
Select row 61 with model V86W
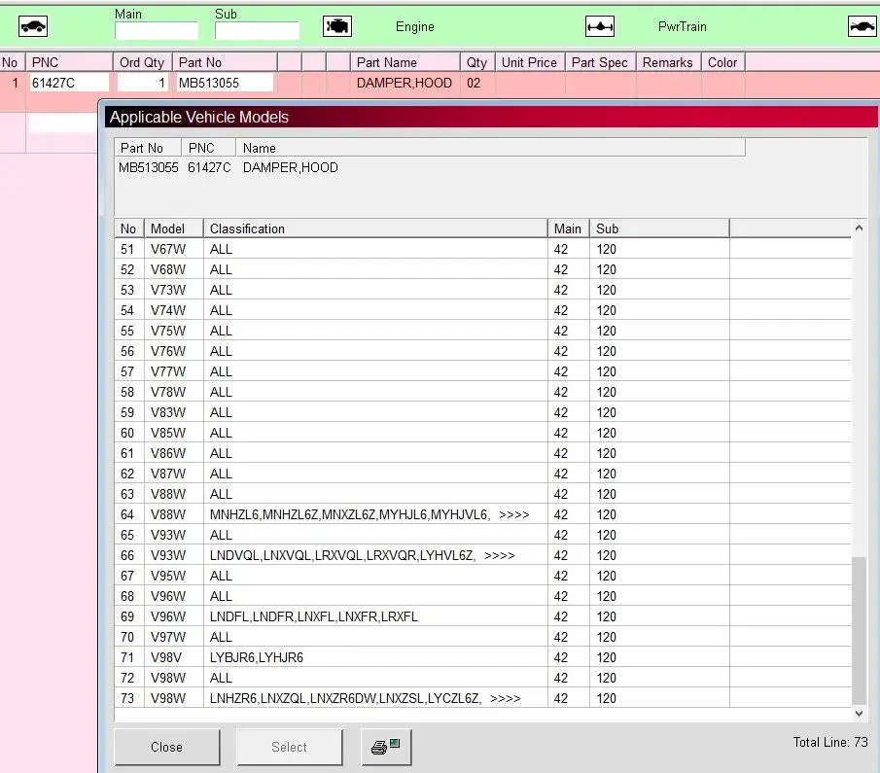[x=482, y=453]
